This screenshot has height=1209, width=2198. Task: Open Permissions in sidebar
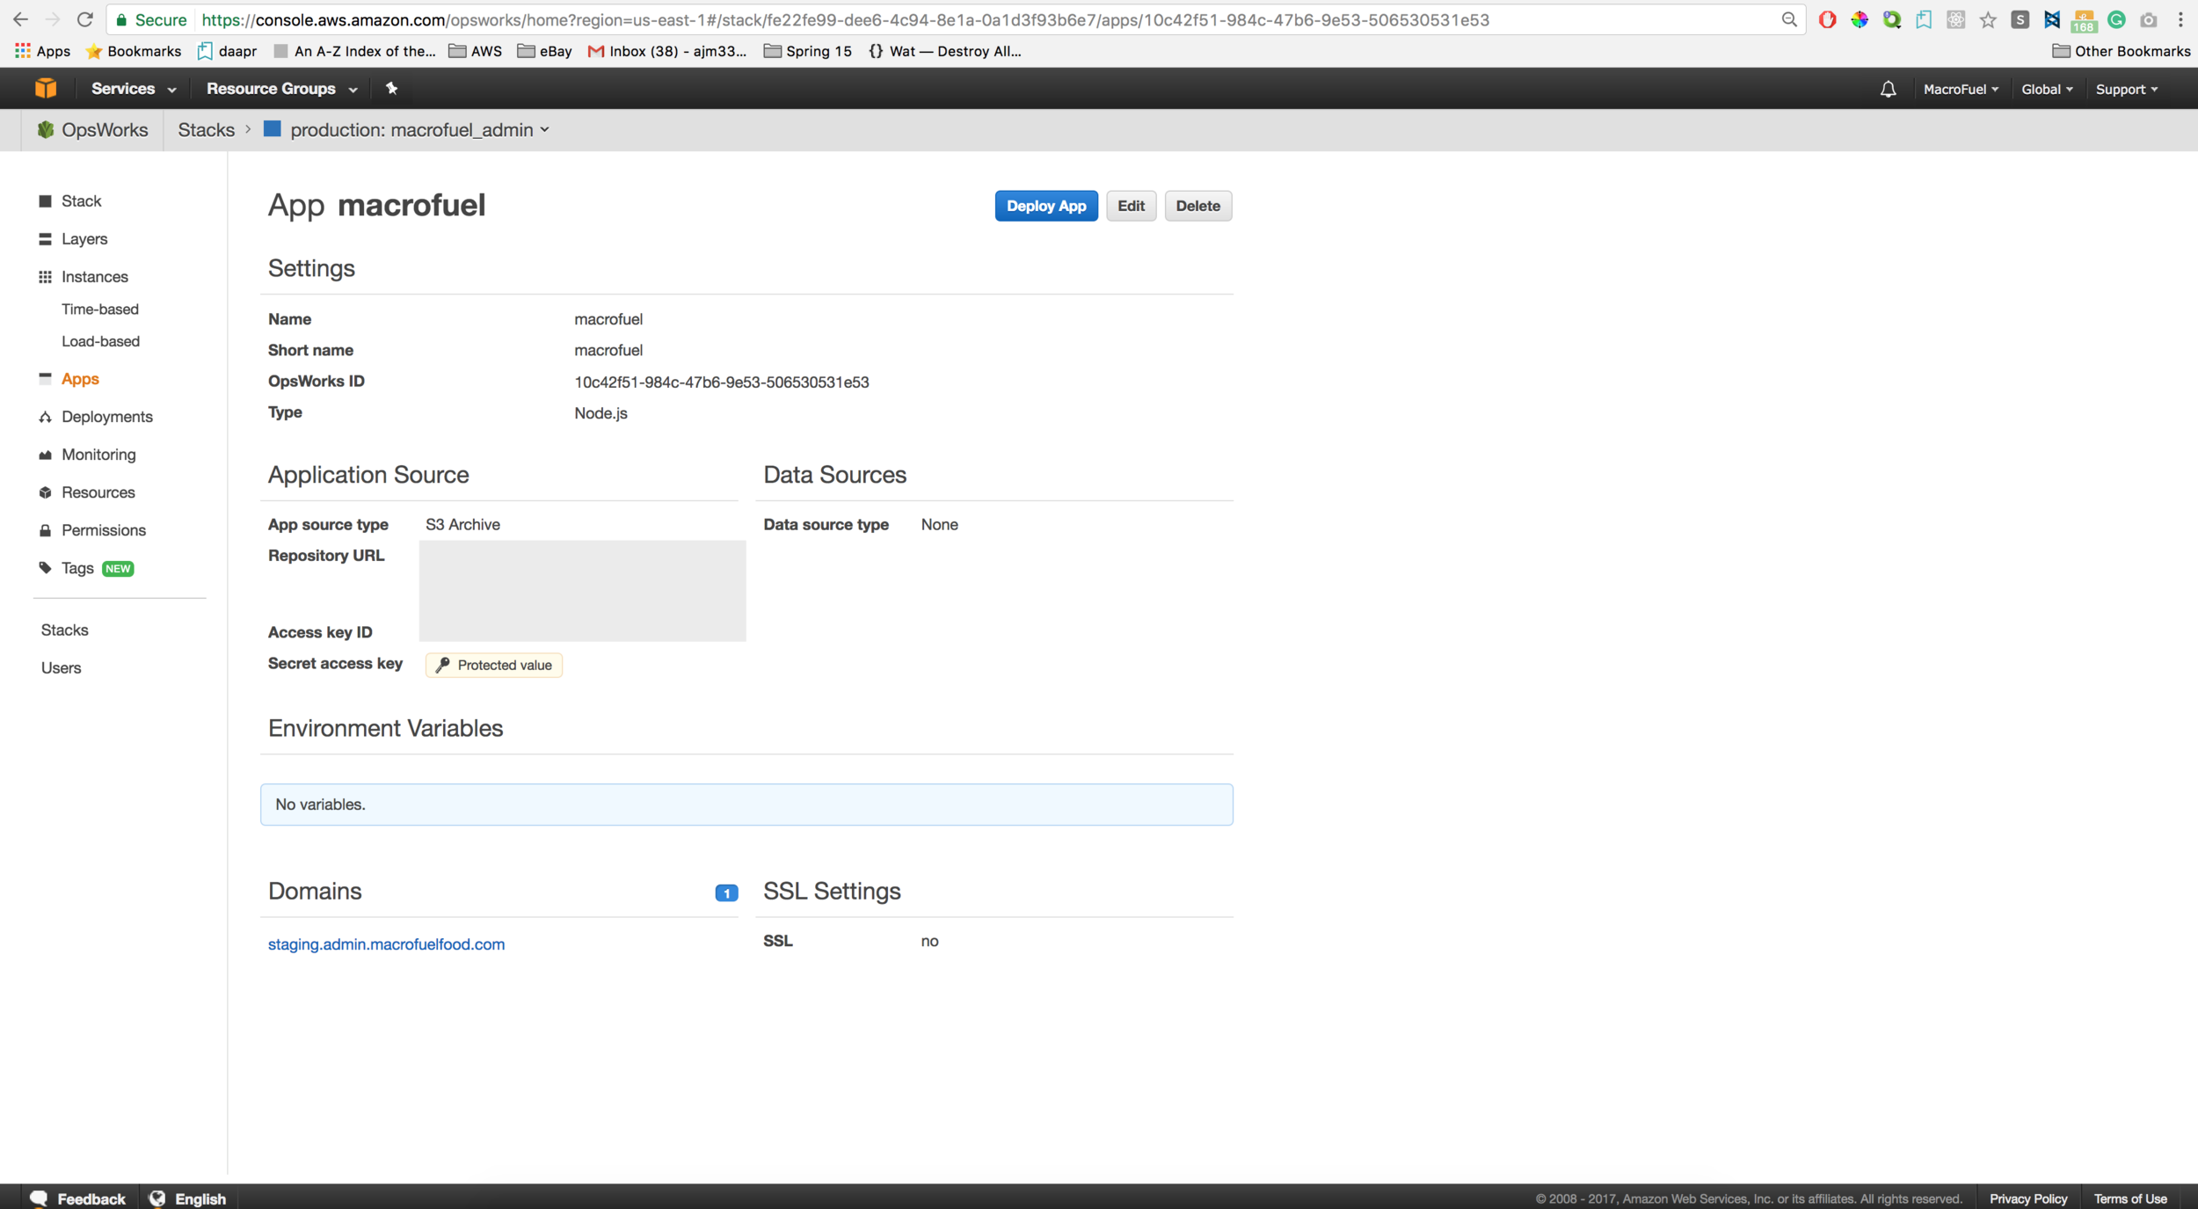104,530
